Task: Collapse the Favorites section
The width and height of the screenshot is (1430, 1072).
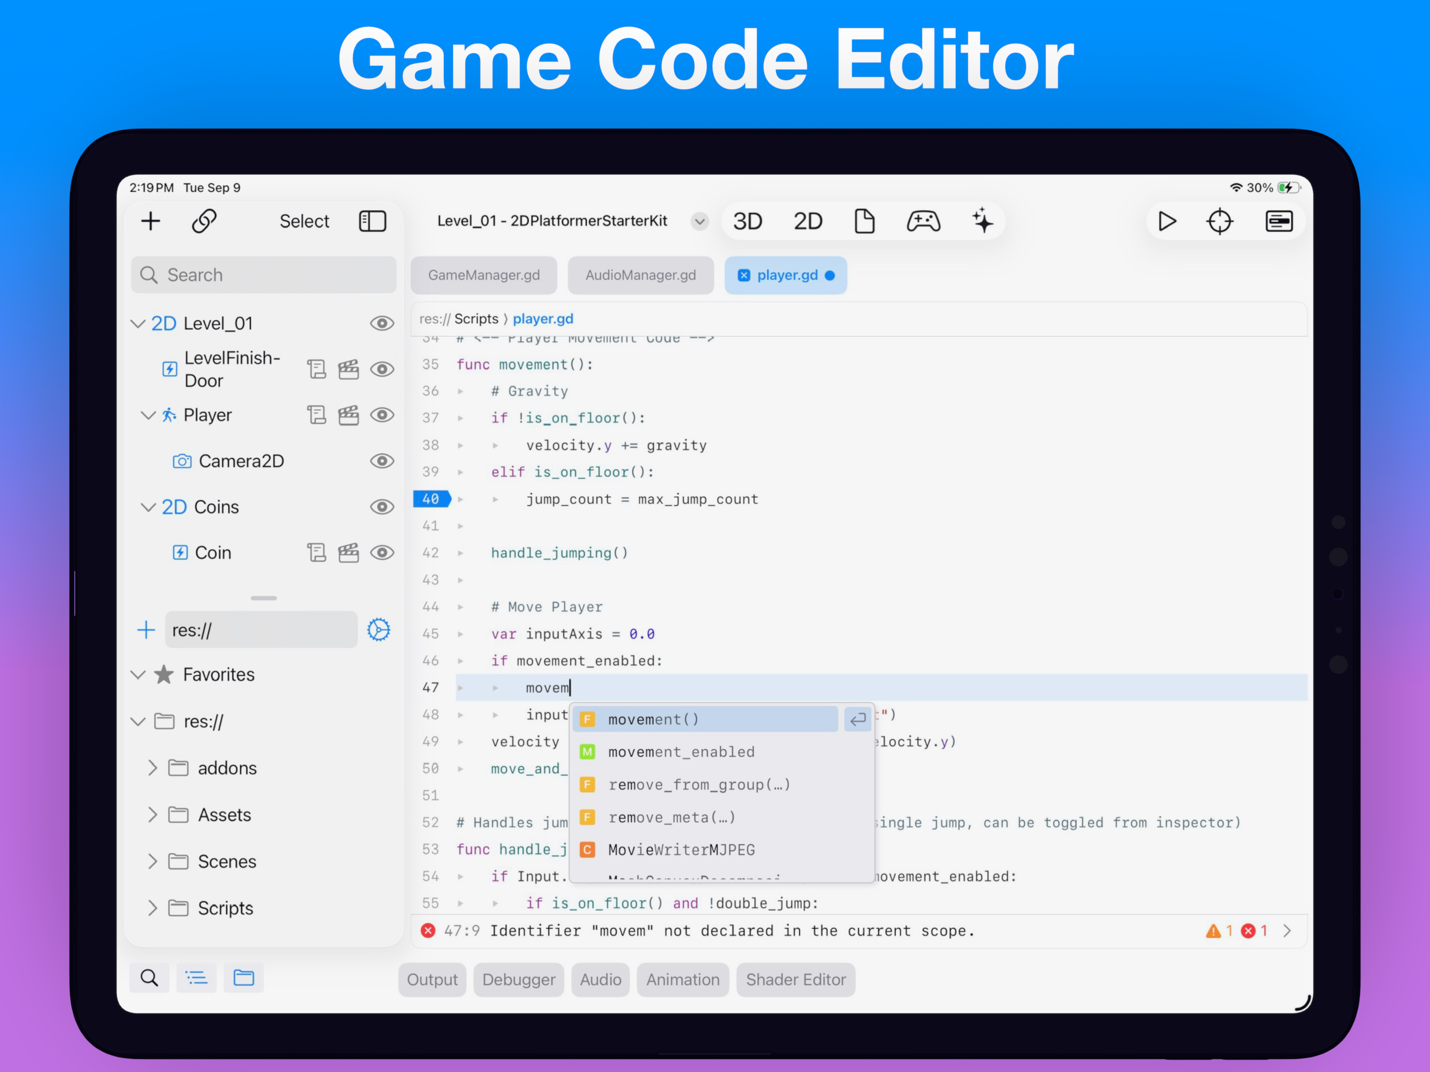Action: [x=138, y=675]
